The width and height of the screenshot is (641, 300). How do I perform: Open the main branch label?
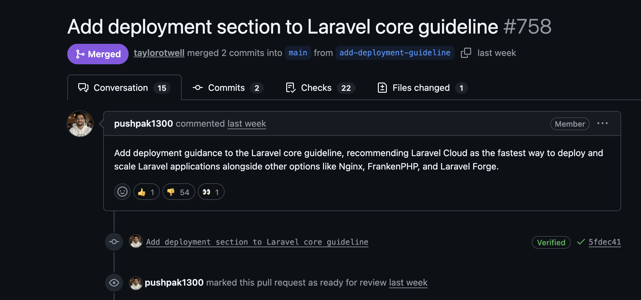point(298,52)
